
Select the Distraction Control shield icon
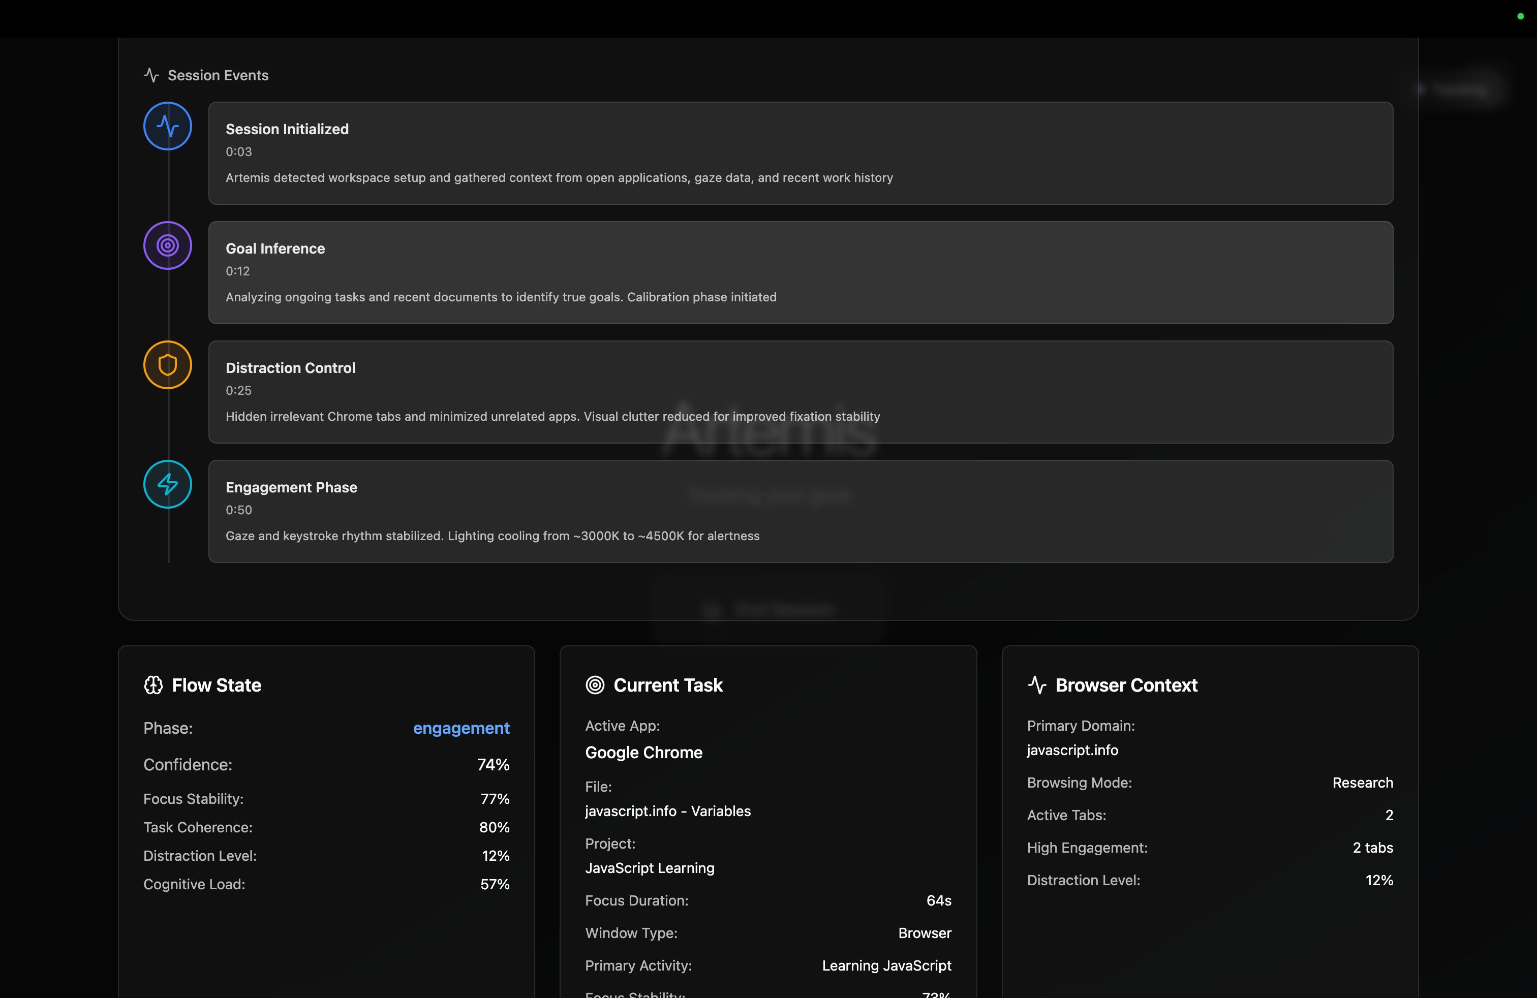tap(167, 365)
